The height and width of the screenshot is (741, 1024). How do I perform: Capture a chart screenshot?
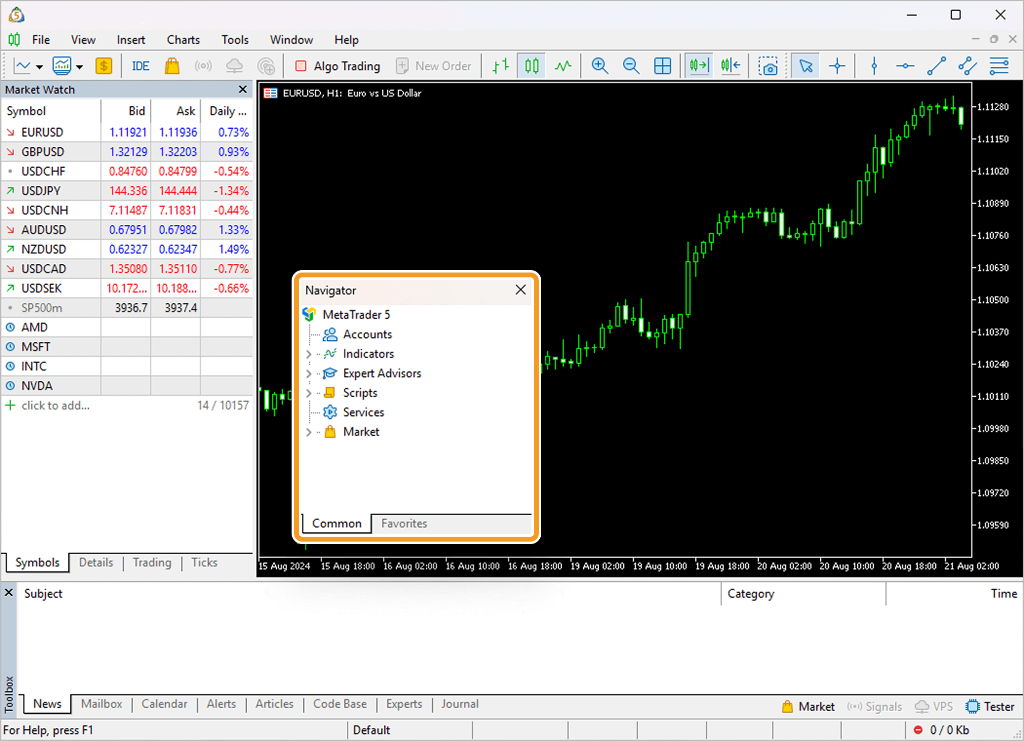(768, 65)
